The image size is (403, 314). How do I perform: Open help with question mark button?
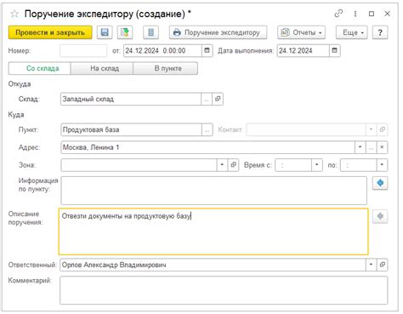pos(380,32)
